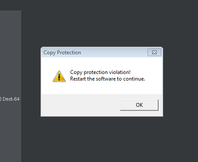
Task: Click the "Copy protection violation!" message line
Action: pos(100,72)
